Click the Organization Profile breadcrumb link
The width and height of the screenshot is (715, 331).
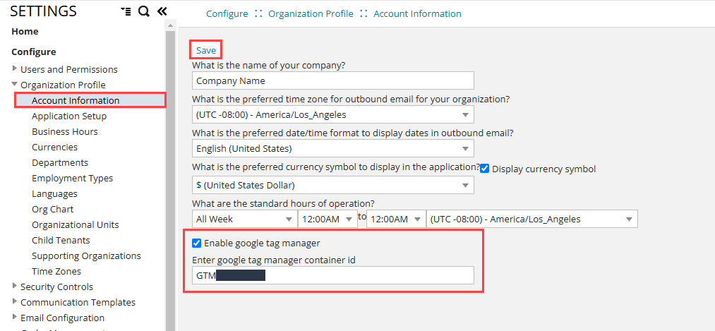(x=311, y=13)
